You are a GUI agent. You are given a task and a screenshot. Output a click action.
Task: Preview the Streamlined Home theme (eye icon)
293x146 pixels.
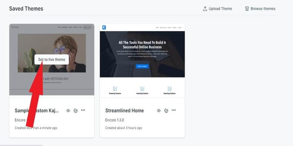coord(159,111)
